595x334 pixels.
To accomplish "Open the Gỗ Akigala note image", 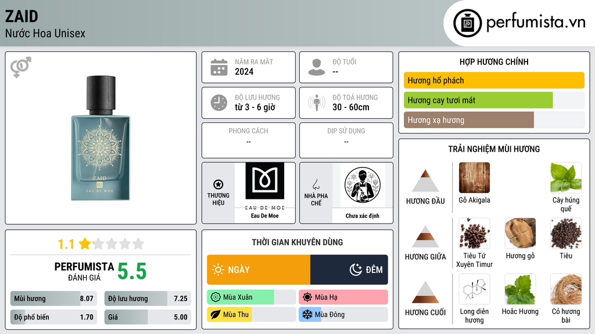I will [474, 177].
